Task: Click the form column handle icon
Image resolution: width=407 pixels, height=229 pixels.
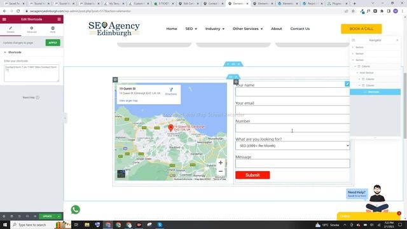Action: tap(236, 82)
